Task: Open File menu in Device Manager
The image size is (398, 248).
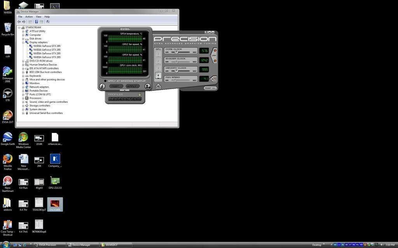Action: pyautogui.click(x=20, y=17)
